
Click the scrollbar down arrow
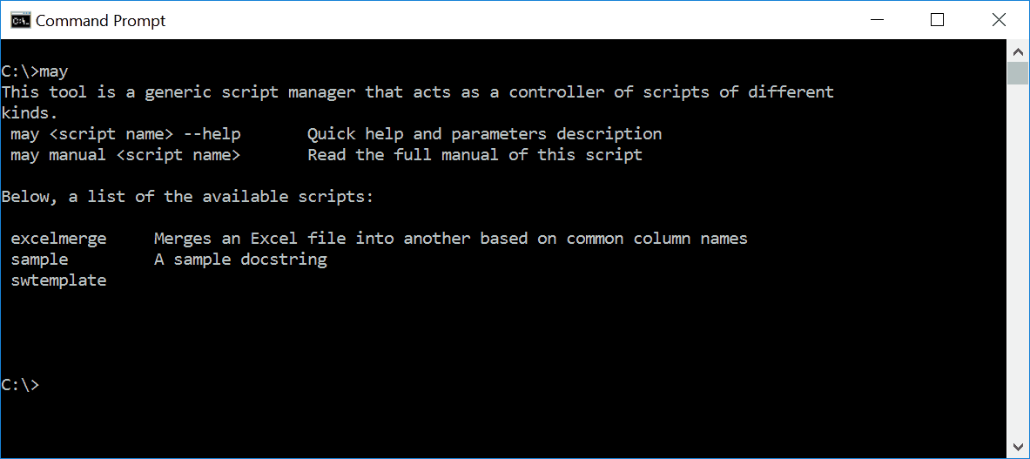[1017, 447]
